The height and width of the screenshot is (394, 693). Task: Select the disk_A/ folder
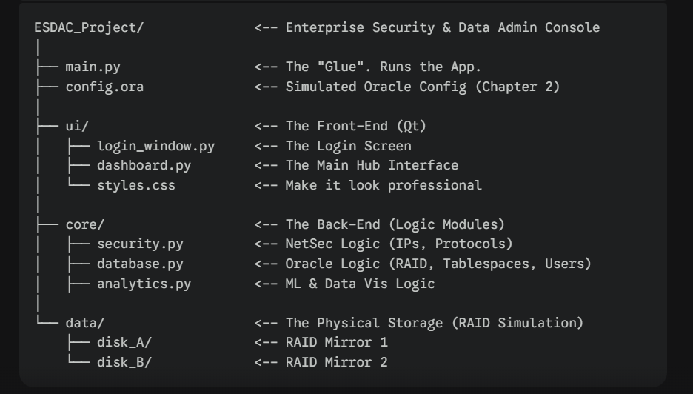(x=124, y=343)
